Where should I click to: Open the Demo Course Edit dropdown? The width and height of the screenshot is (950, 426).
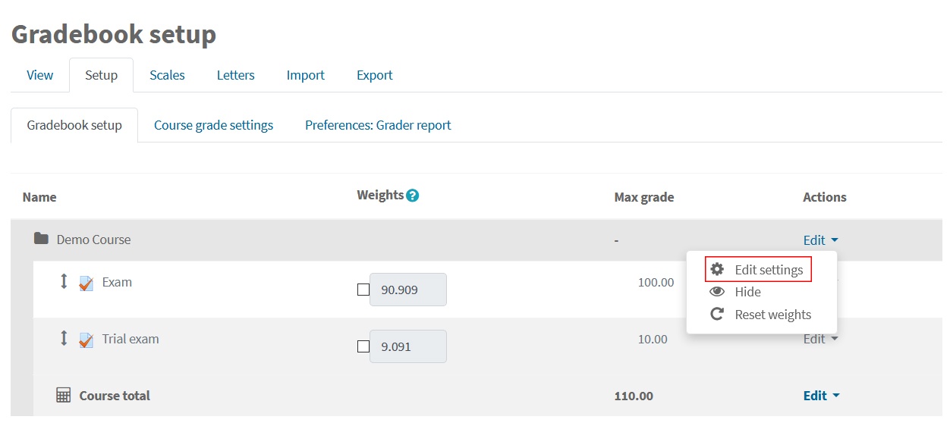point(821,240)
